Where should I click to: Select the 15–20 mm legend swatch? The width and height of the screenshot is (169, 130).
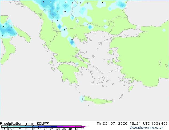(x=42, y=127)
